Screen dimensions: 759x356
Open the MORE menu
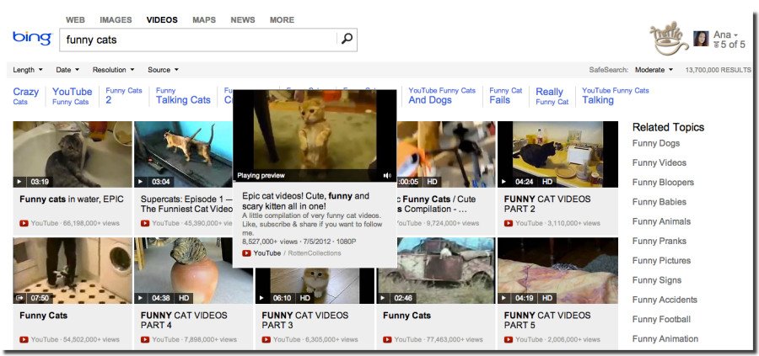click(x=282, y=20)
